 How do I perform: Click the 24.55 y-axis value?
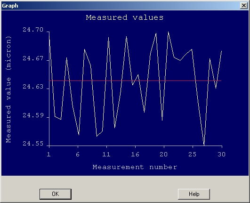click(x=33, y=144)
